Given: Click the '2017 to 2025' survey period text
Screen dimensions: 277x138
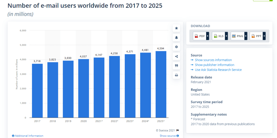Looking at the screenshot, I should click(200, 107).
